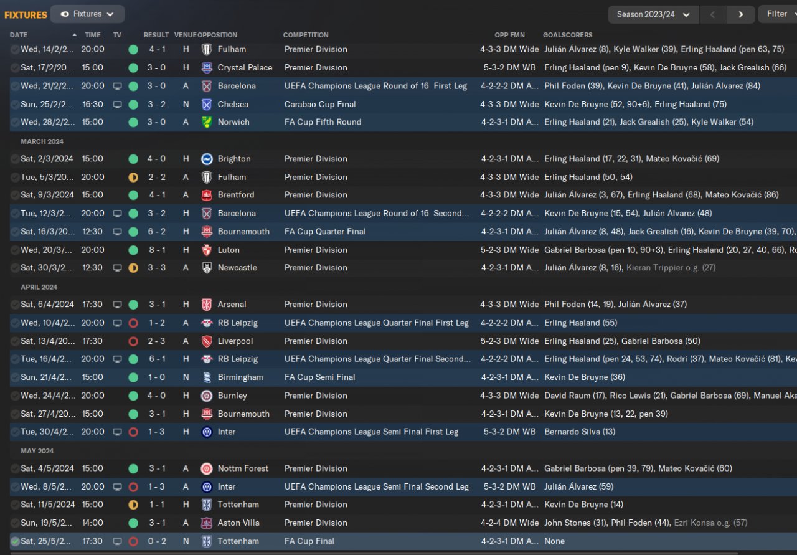Click the TV icon on the FA Cup Final row

[x=117, y=541]
